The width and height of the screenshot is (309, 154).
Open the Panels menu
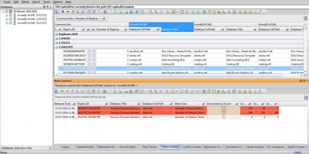[x=25, y=2]
